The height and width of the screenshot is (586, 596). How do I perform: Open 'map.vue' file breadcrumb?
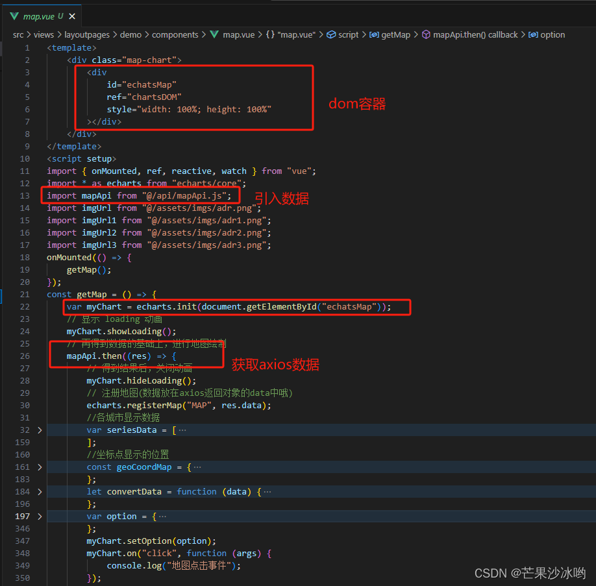239,34
